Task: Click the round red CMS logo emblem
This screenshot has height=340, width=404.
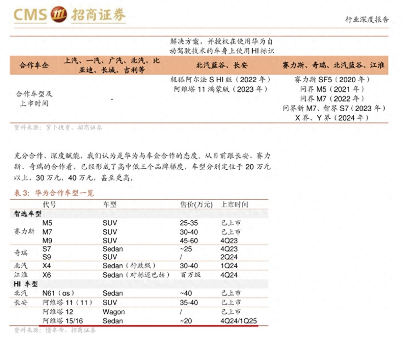Action: (59, 14)
